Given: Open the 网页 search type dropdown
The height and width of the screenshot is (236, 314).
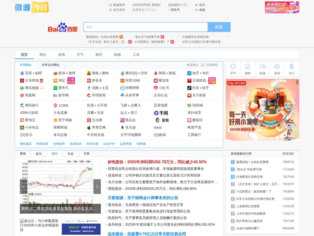Looking at the screenshot, I should pos(91,27).
